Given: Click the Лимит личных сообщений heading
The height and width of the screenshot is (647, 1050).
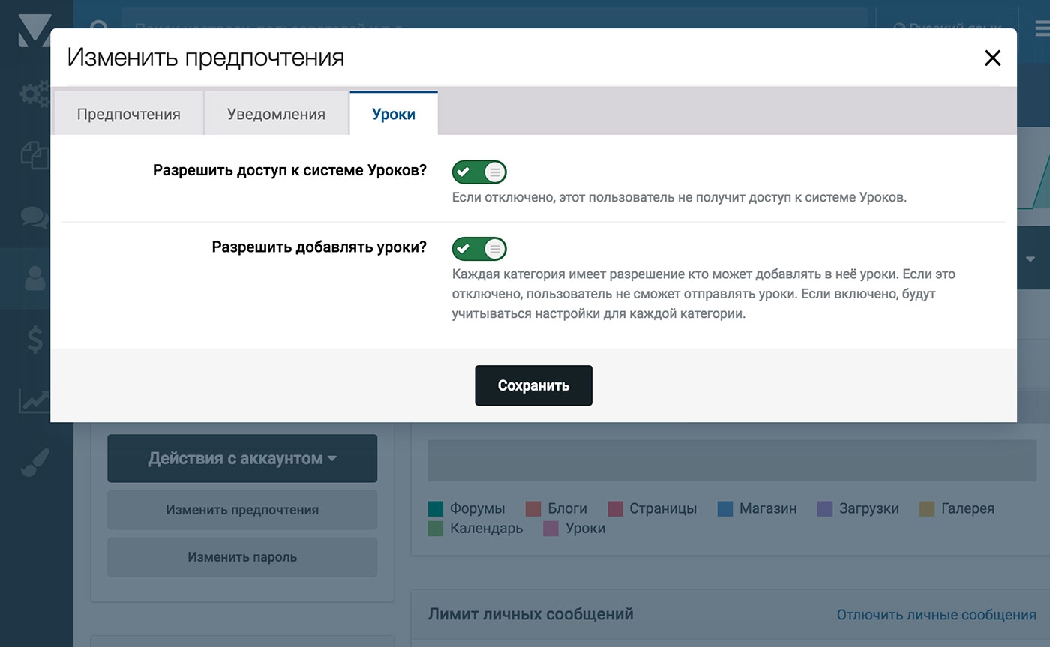Looking at the screenshot, I should (x=531, y=614).
